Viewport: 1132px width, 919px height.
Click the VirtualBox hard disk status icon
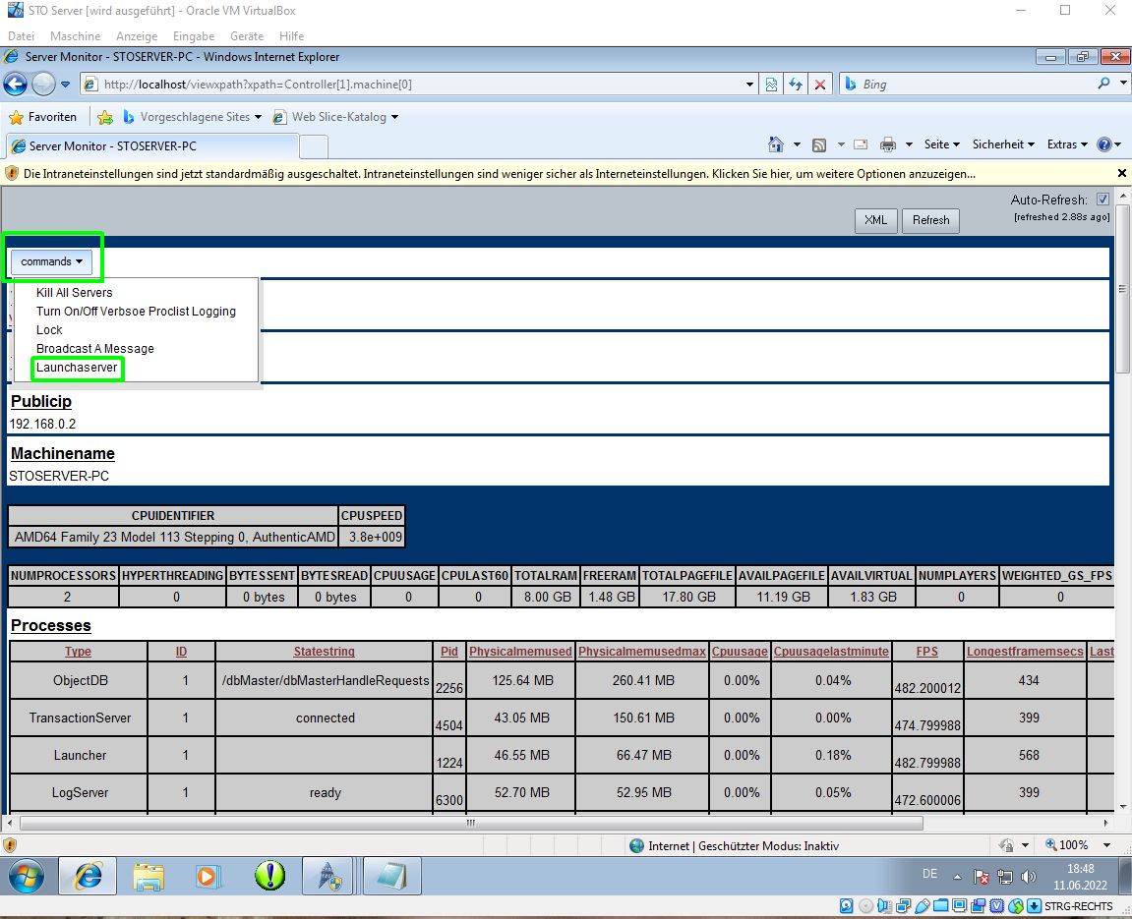[847, 906]
